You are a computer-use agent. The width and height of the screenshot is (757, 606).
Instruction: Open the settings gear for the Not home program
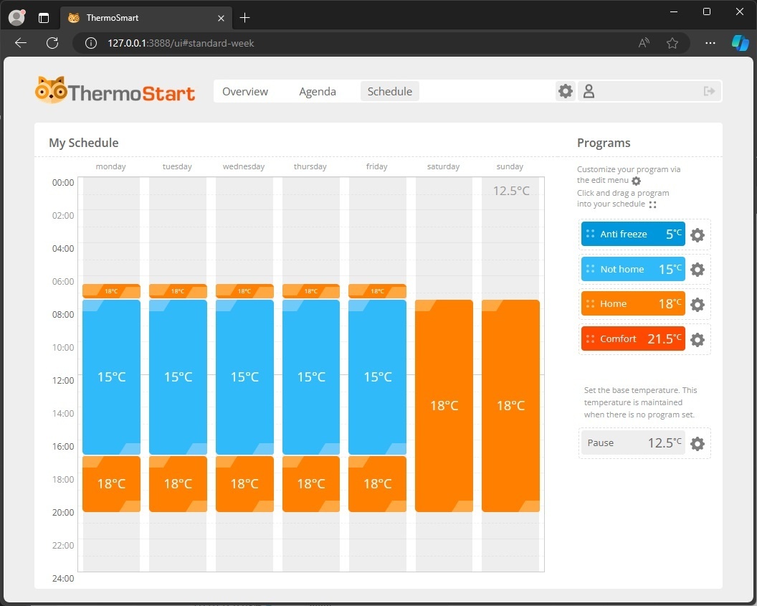(x=697, y=270)
